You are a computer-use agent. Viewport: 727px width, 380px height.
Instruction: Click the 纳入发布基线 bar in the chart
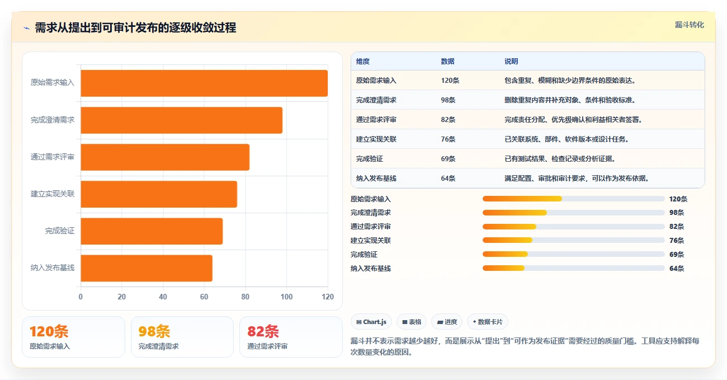pos(147,268)
